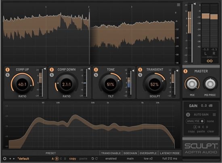Screen dimensions: 222x163
Task: Toggle the COMP DOWN power button
Action: pos(52,70)
